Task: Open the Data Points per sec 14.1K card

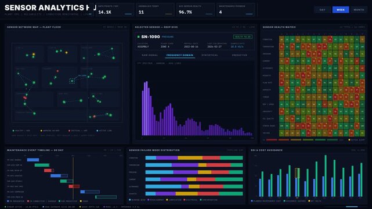Action: pos(115,10)
